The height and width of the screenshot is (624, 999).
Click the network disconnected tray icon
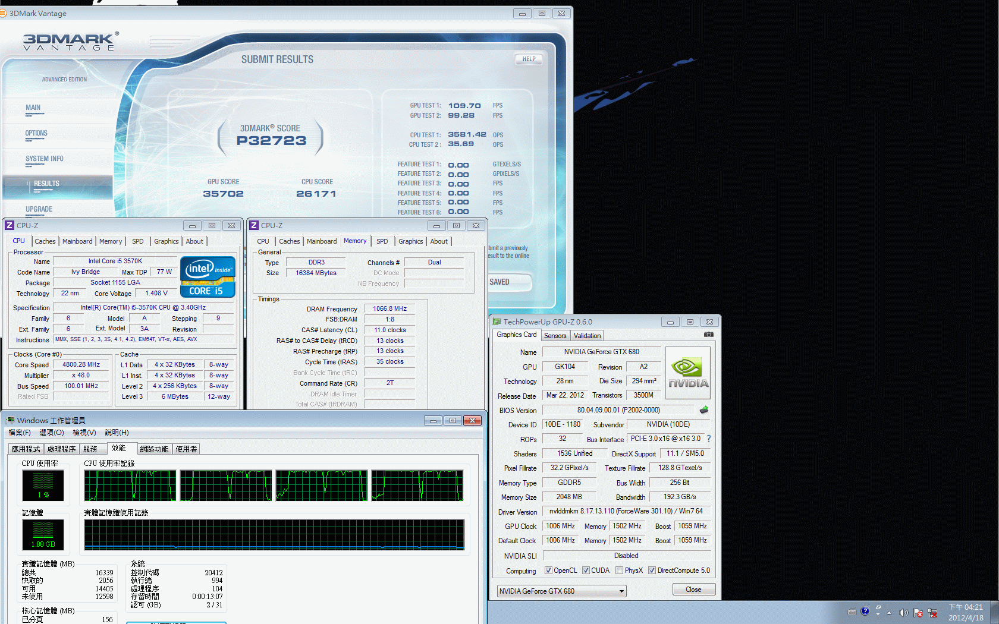coord(932,613)
